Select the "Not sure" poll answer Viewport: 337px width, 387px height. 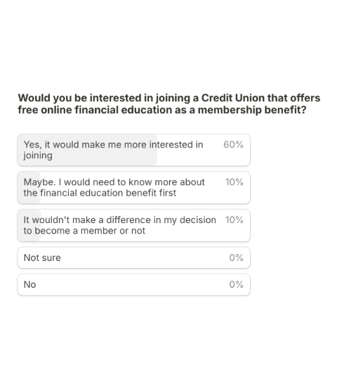click(134, 258)
